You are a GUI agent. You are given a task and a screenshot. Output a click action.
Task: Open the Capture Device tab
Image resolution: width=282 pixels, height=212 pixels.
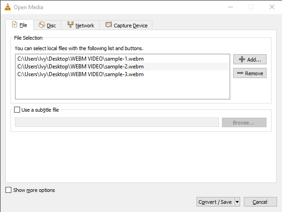126,25
